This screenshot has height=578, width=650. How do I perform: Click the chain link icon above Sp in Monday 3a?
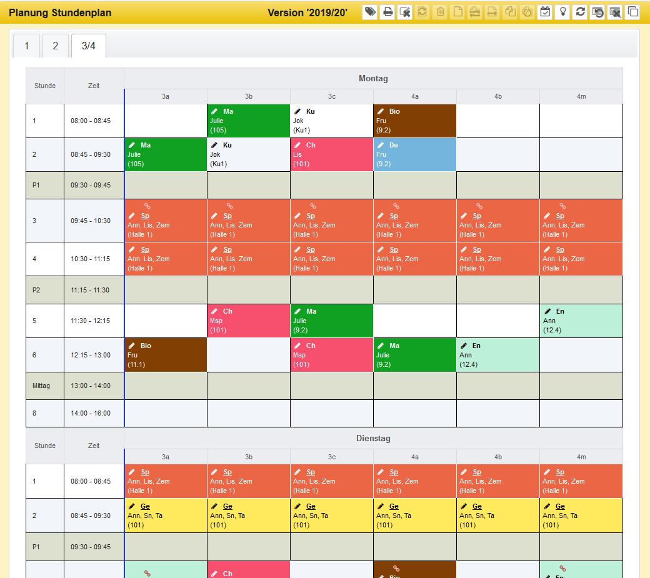(147, 206)
